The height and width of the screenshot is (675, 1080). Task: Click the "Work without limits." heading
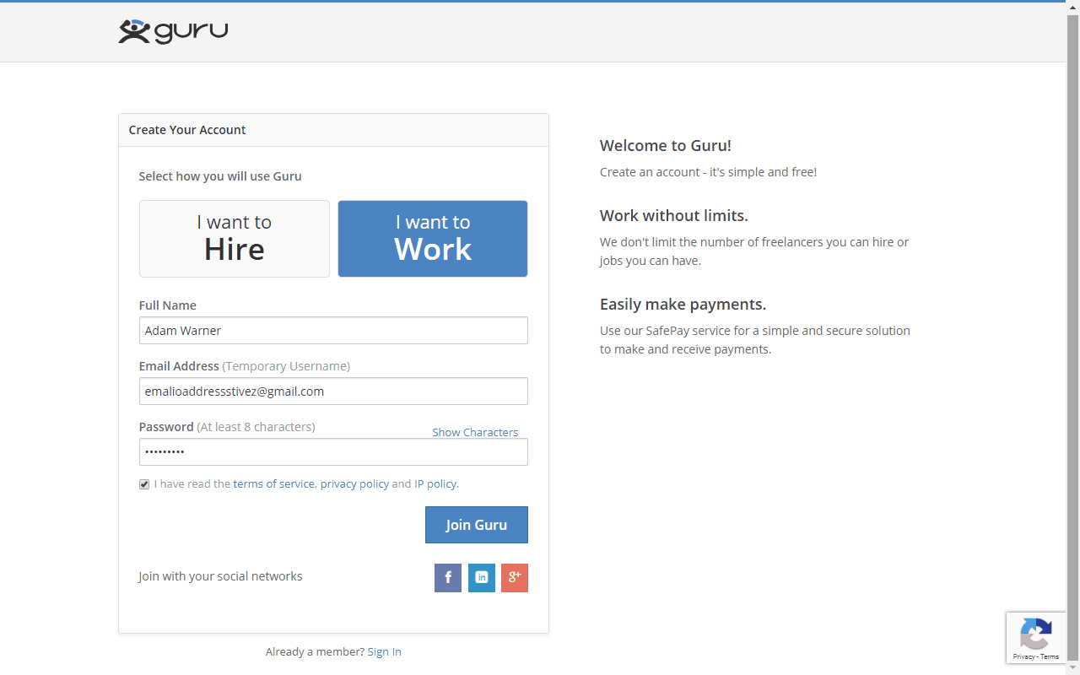click(674, 216)
